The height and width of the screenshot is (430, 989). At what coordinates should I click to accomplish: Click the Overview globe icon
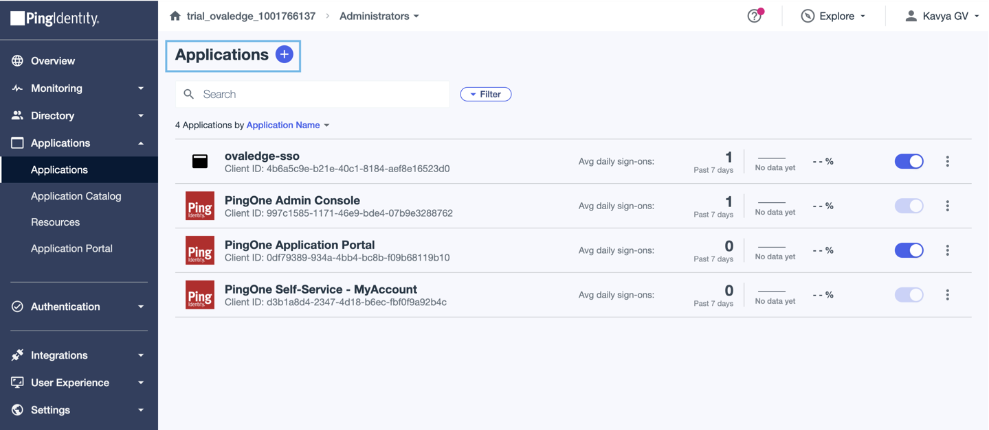pos(17,60)
